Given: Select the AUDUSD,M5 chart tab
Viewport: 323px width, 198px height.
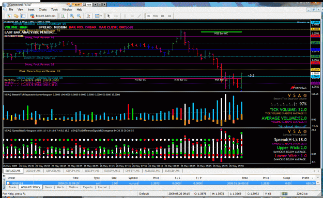Looking at the screenshot, I should tap(152, 171).
